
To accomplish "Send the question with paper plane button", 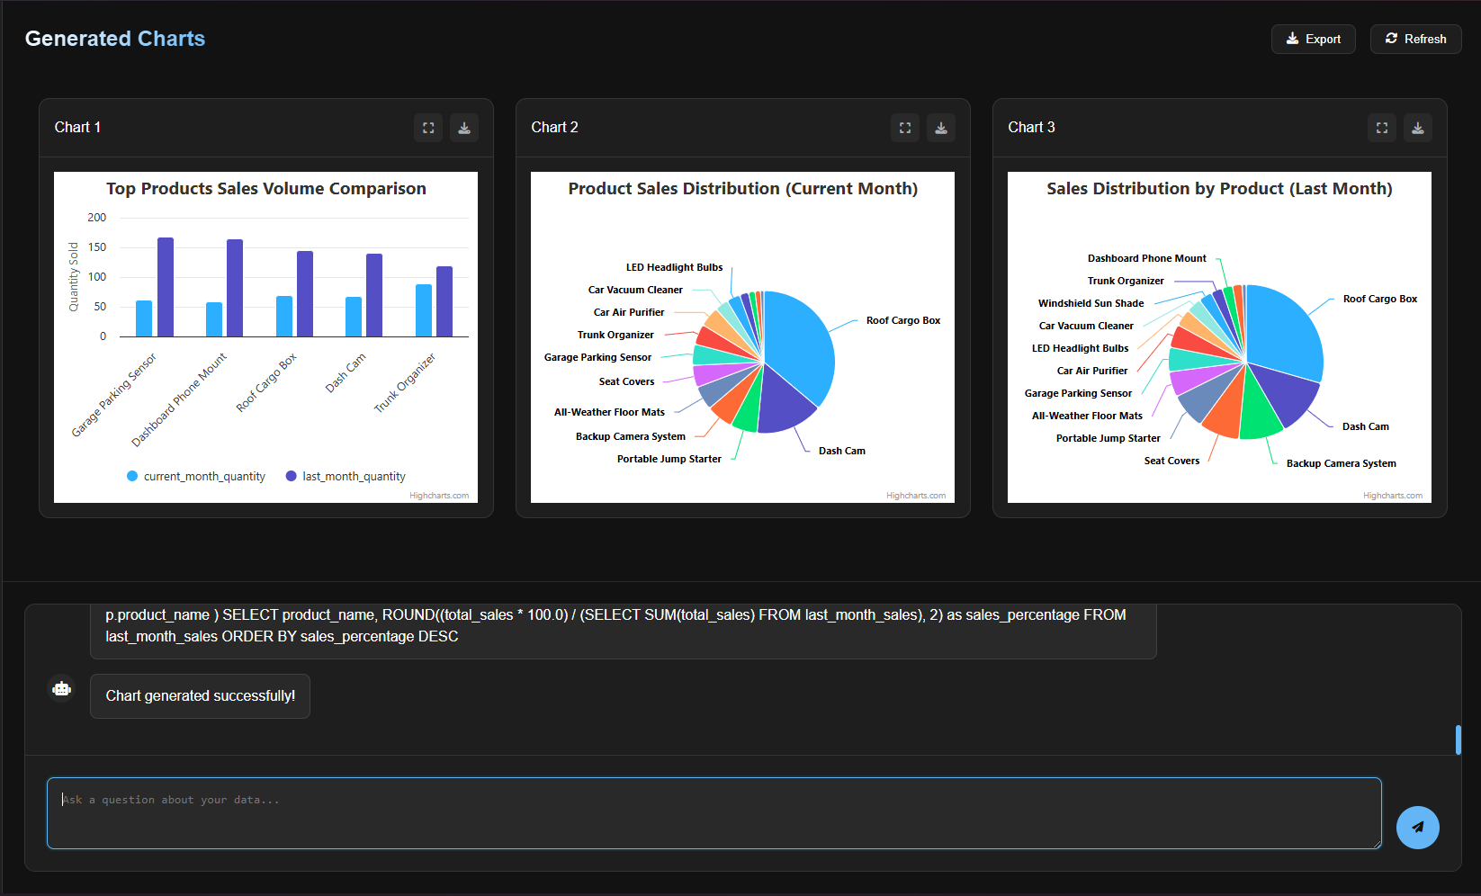I will [x=1418, y=828].
